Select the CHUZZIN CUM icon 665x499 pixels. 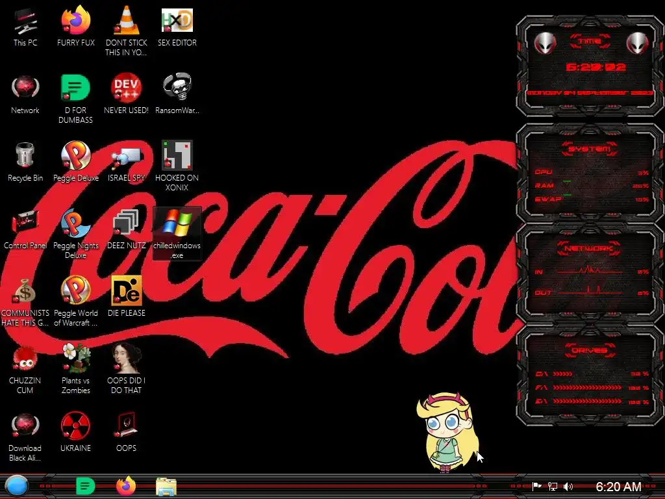(25, 369)
